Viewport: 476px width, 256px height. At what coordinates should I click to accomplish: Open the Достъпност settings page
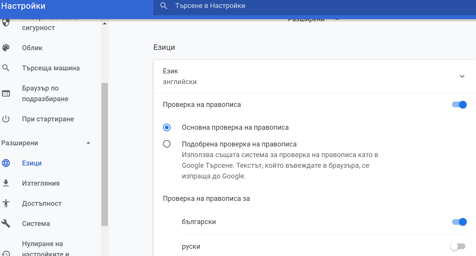point(42,204)
